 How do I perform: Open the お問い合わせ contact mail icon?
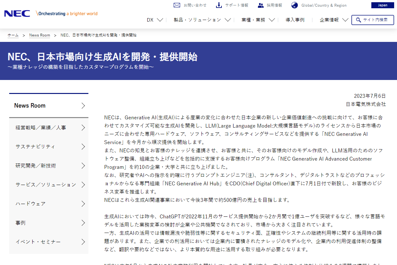(x=176, y=5)
